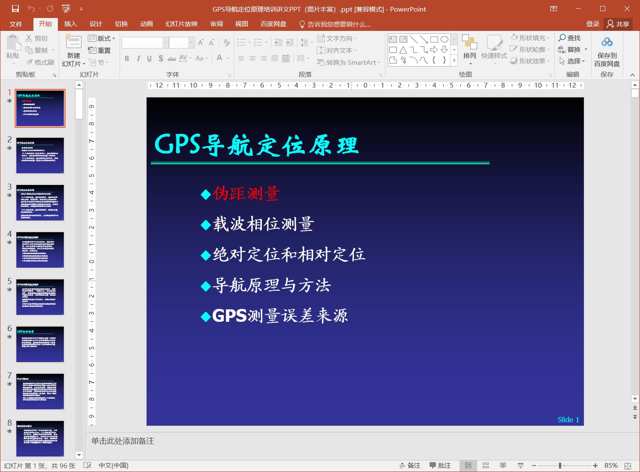This screenshot has height=472, width=640.
Task: Fit slide to current window icon
Action: tap(628, 466)
